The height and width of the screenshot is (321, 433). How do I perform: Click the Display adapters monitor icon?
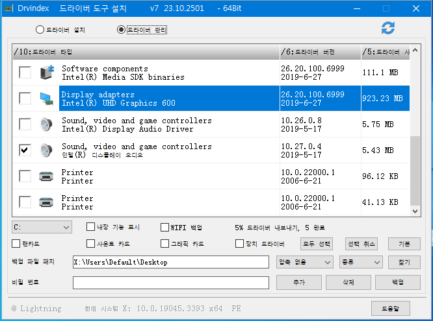pyautogui.click(x=46, y=99)
